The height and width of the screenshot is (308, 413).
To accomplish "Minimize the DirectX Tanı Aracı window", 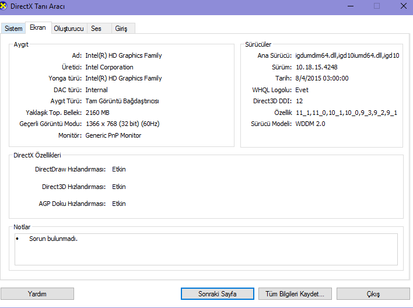I will pyautogui.click(x=351, y=6).
